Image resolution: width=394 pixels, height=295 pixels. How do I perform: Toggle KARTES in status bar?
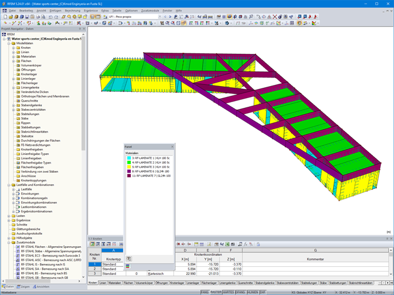pos(229,293)
